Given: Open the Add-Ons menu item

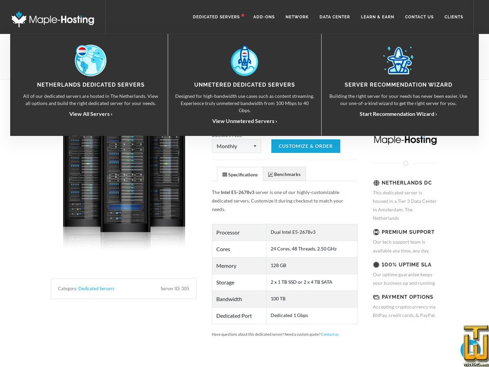Looking at the screenshot, I should coord(264,17).
